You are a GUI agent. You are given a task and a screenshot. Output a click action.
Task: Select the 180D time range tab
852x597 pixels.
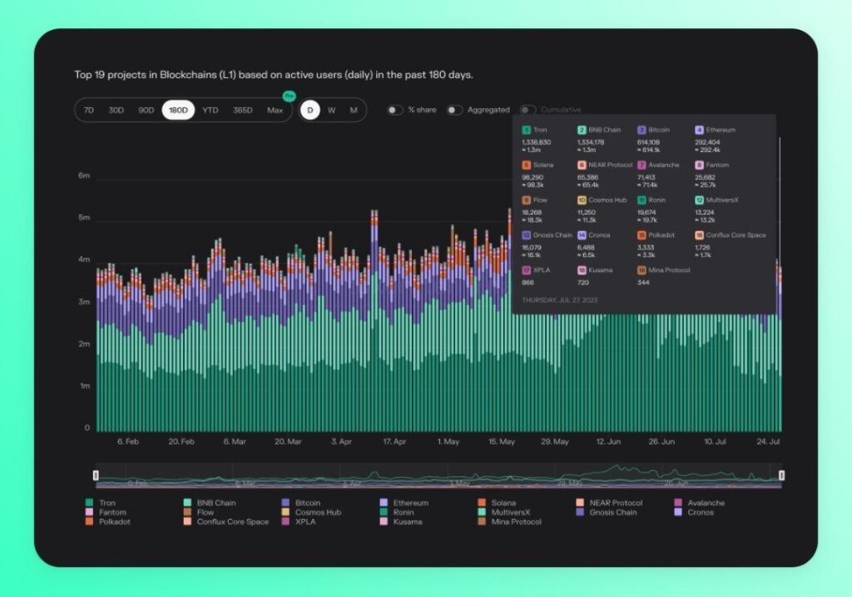tap(178, 111)
